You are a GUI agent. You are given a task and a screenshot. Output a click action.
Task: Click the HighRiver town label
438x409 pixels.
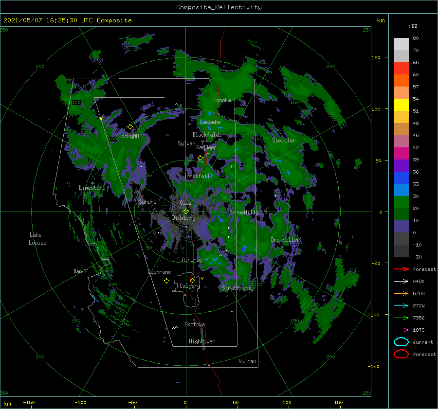pos(202,341)
